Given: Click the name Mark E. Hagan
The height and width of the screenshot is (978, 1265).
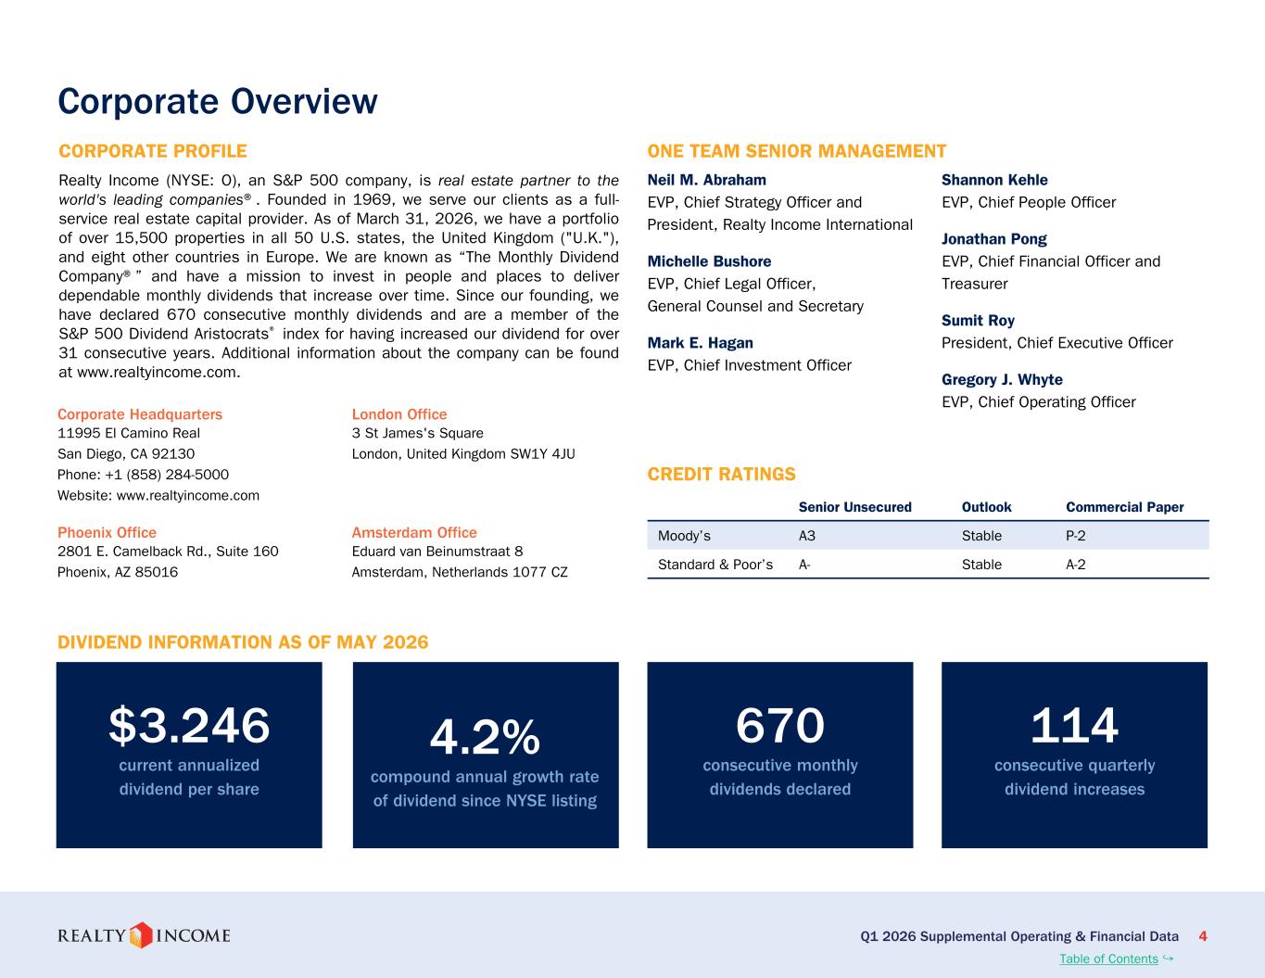Looking at the screenshot, I should (x=700, y=343).
